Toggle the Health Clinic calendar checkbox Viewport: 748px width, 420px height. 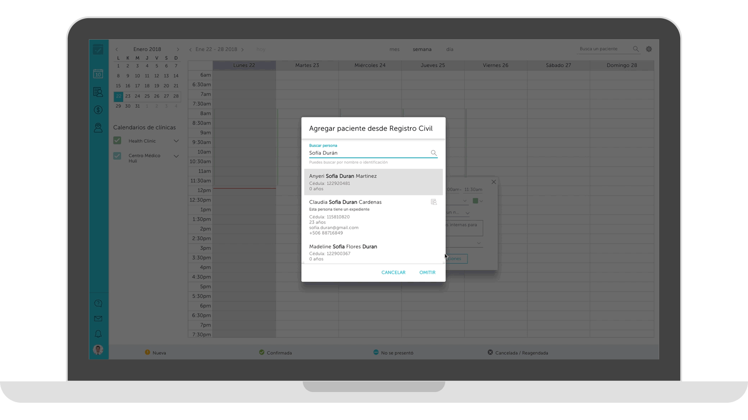[x=117, y=140]
